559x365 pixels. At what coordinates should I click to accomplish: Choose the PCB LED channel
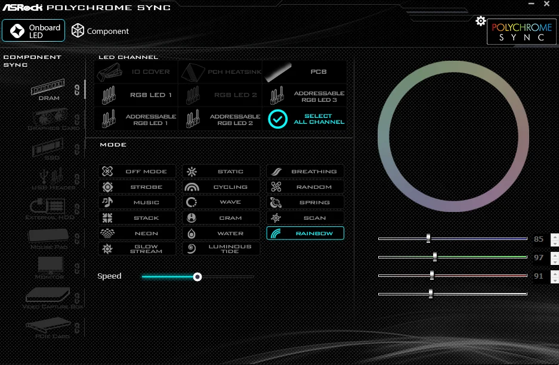[x=304, y=72]
